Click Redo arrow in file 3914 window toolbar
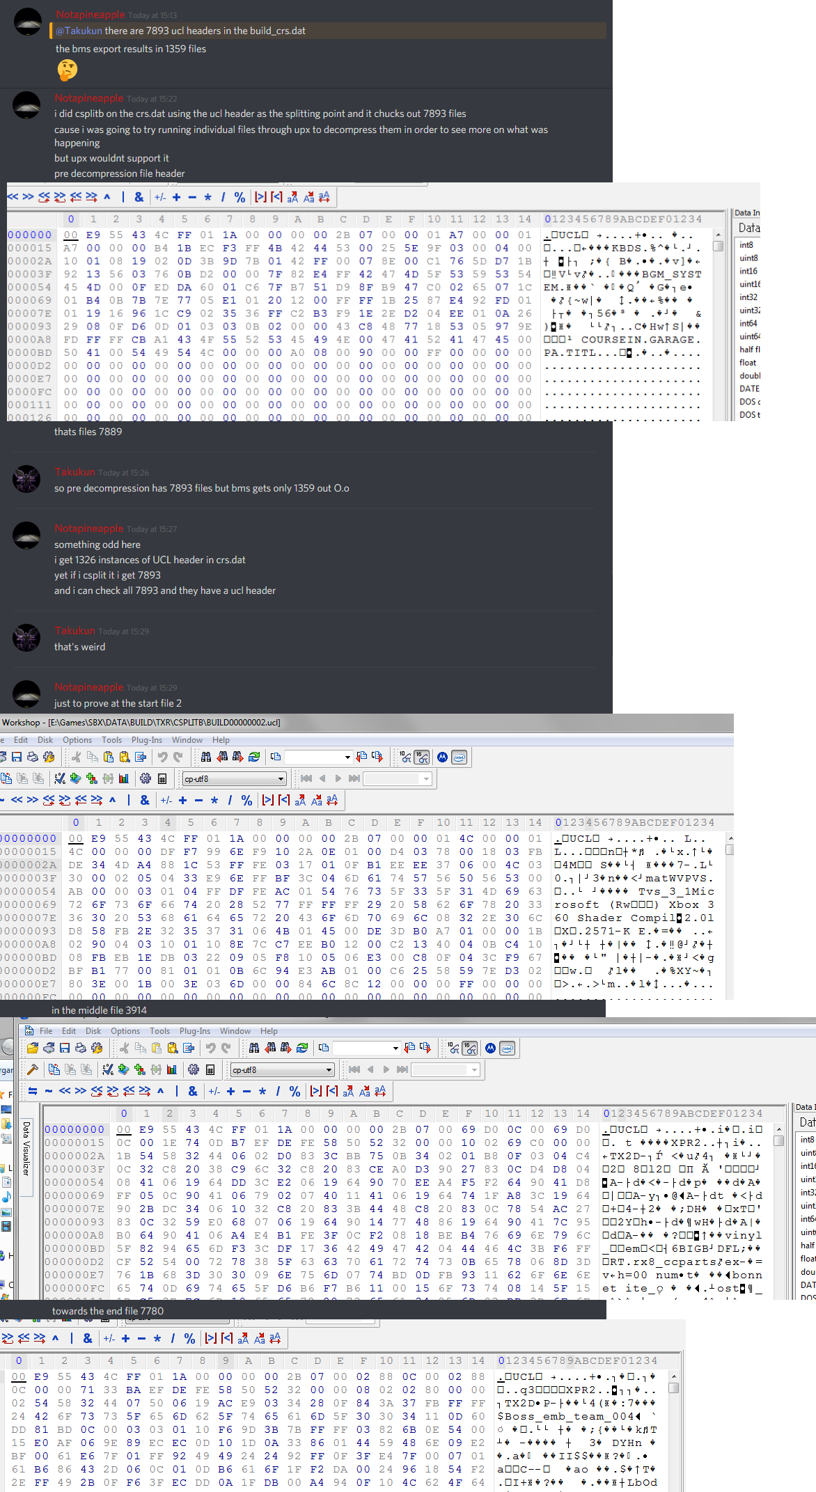 [226, 1048]
